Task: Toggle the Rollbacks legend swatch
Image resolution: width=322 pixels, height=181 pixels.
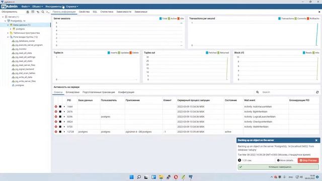Action: click(x=308, y=19)
